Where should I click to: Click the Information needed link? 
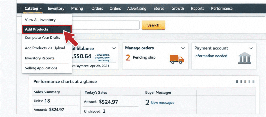[211, 56]
